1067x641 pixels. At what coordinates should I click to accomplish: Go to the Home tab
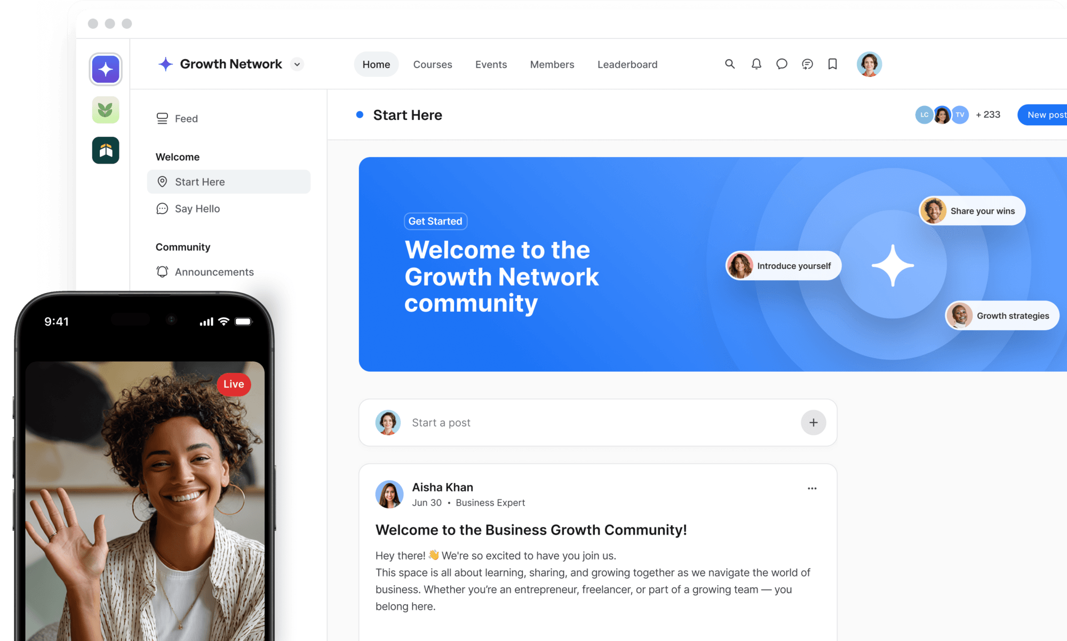376,64
